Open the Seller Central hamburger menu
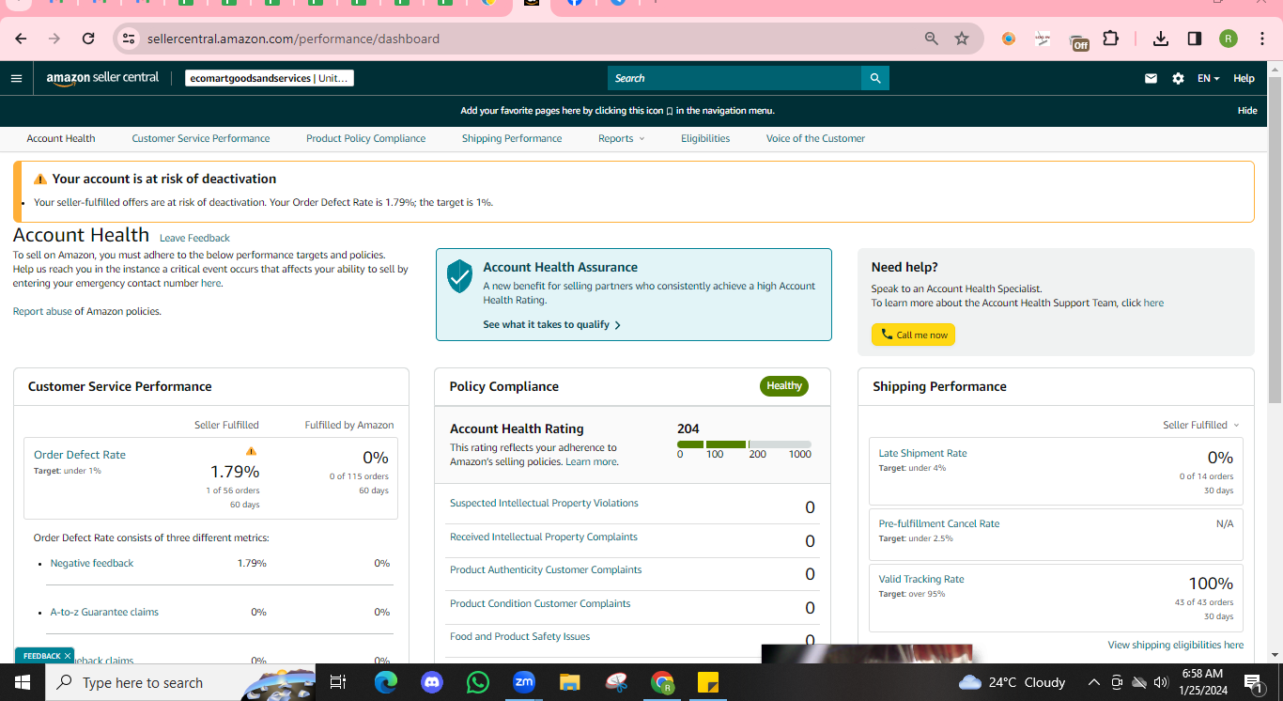 (16, 78)
